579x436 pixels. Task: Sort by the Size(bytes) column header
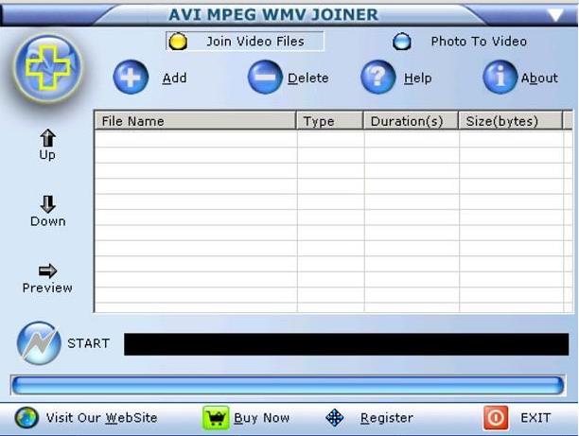[x=510, y=121]
